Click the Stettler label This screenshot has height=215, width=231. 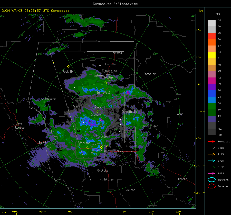click(x=150, y=74)
